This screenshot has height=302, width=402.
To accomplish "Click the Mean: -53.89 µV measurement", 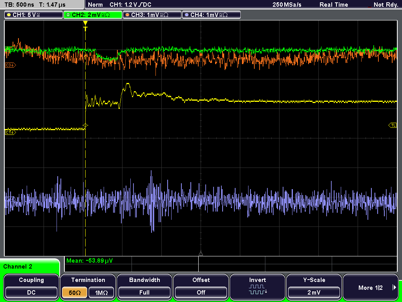I will 90,261.
